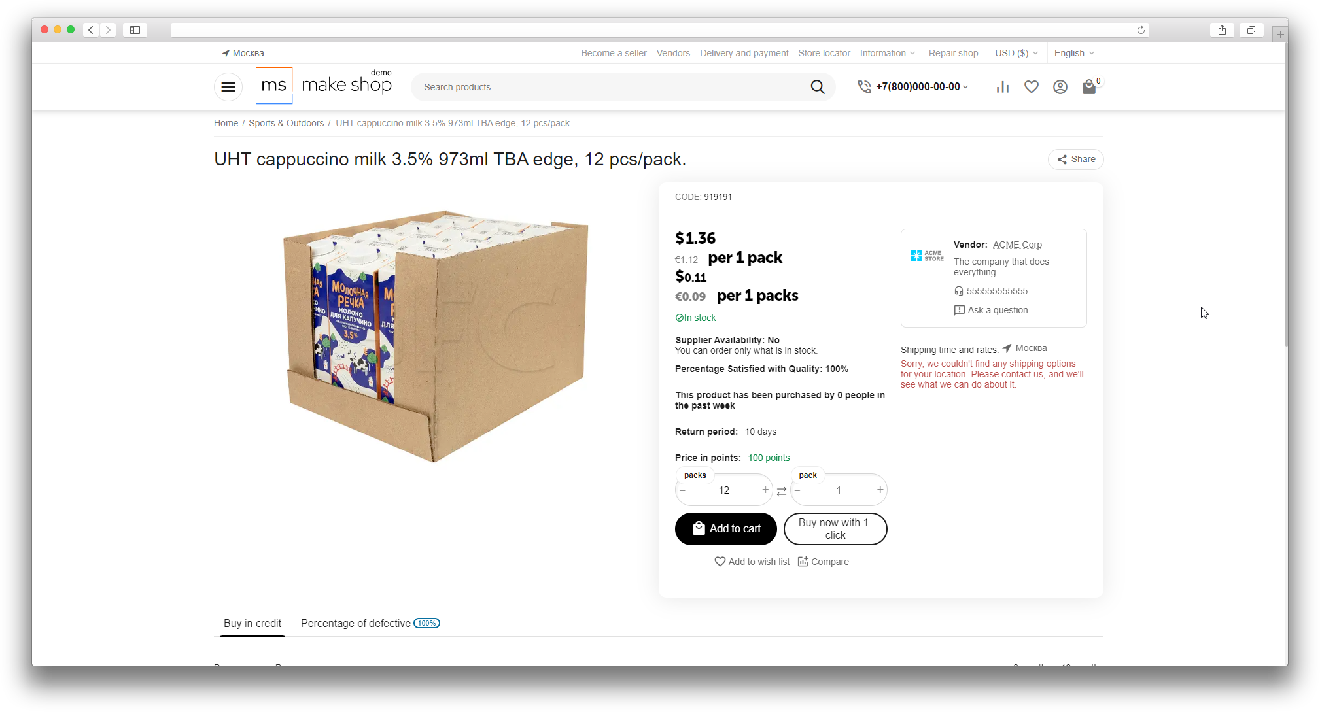Click the search magnifier icon
Image resolution: width=1320 pixels, height=712 pixels.
(818, 87)
